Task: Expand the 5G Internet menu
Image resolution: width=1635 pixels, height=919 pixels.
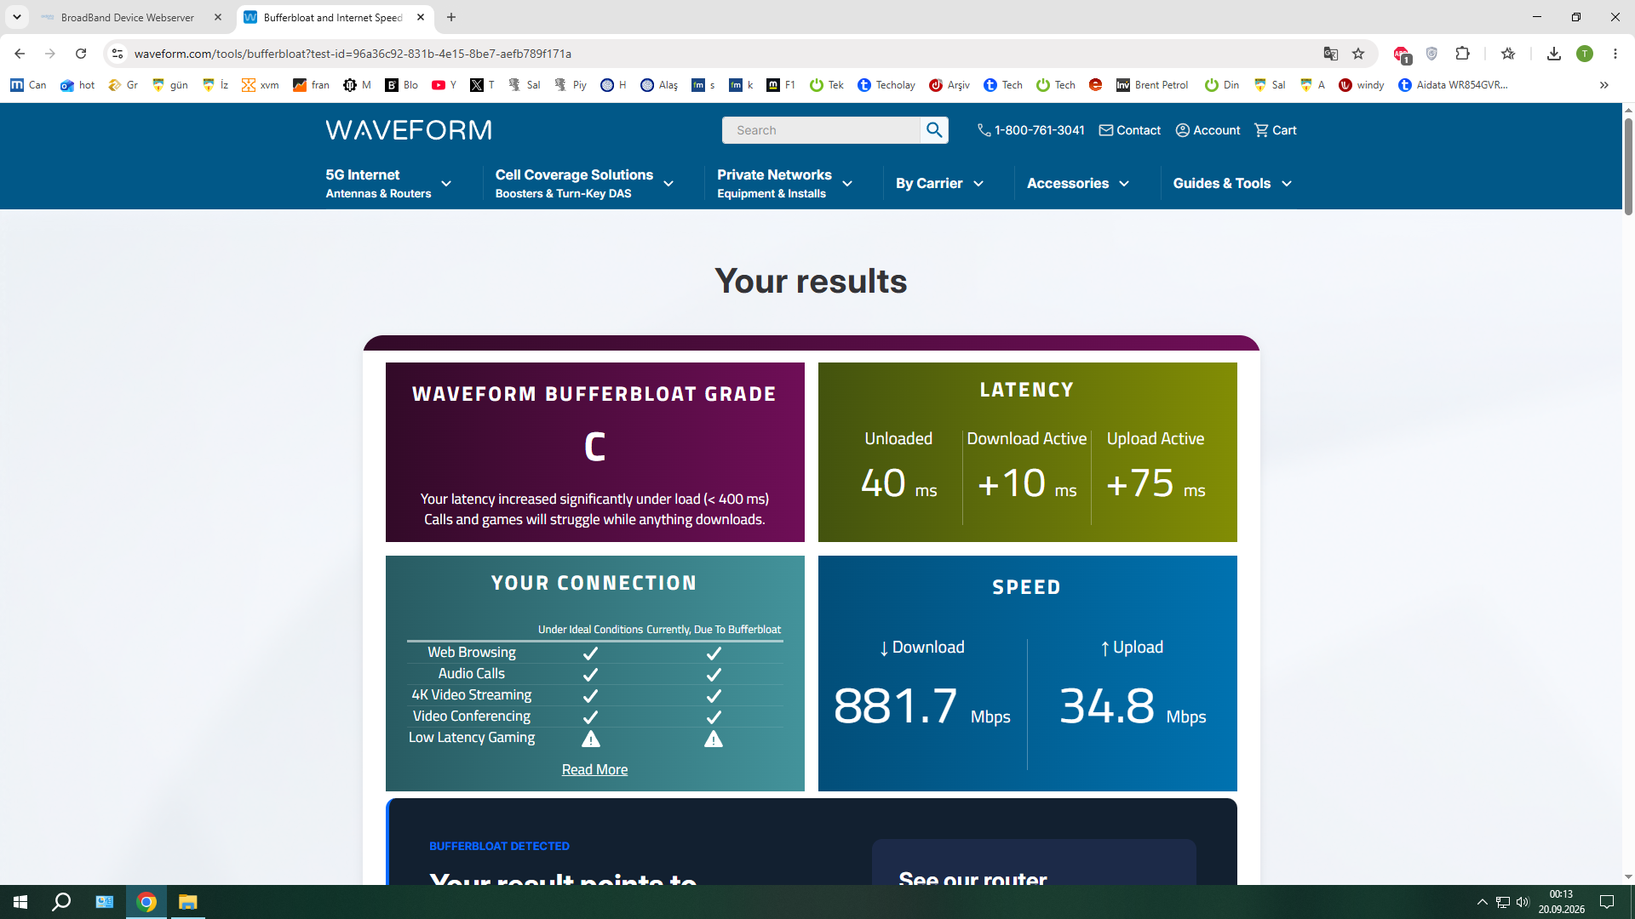Action: (388, 184)
